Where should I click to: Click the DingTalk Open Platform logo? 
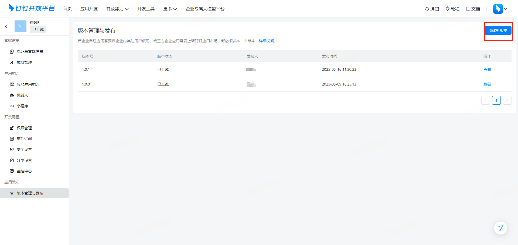32,8
